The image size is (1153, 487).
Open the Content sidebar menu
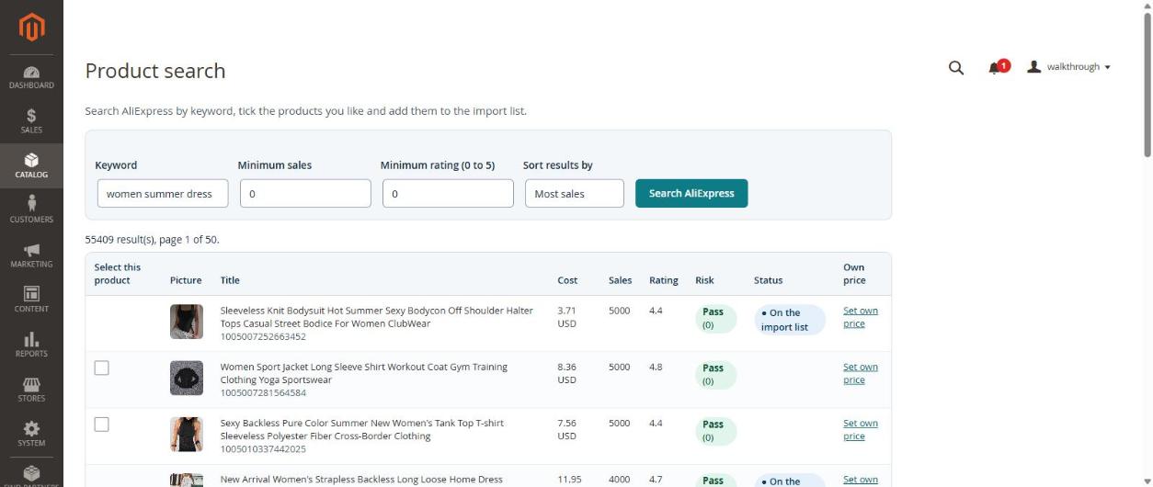(x=31, y=300)
